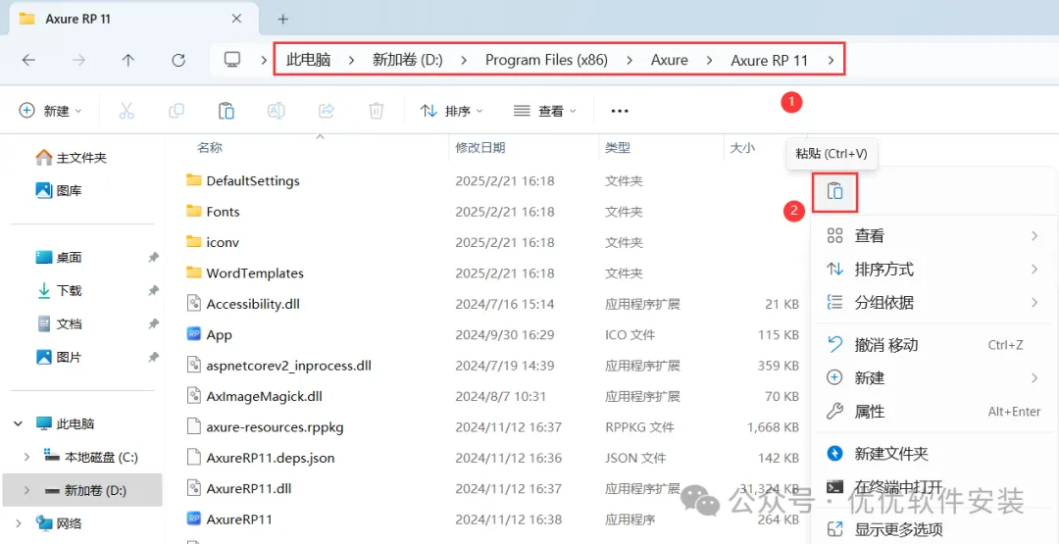
Task: Click the Rename icon in toolbar
Action: 277,111
